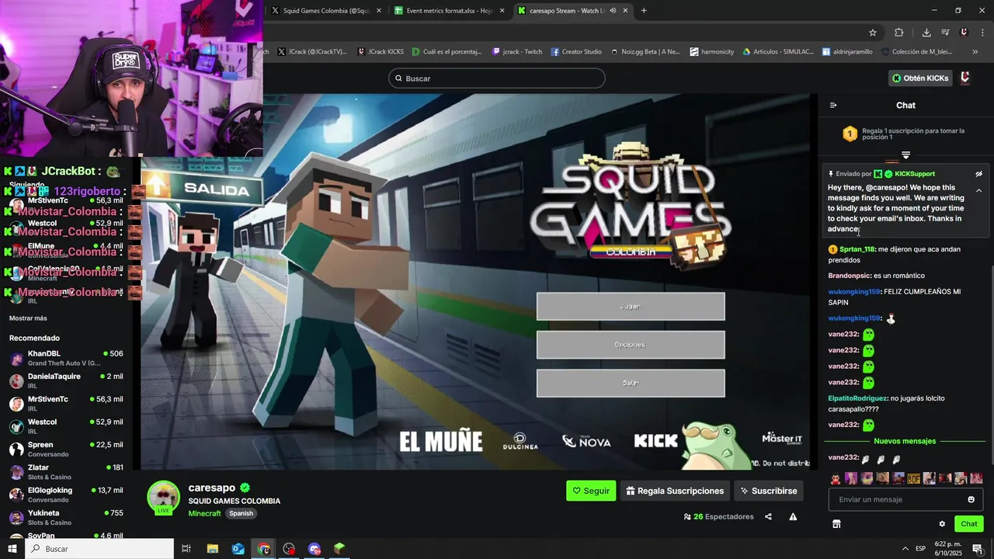This screenshot has height=559, width=994.
Task: Open the chat shop icon
Action: point(836,524)
